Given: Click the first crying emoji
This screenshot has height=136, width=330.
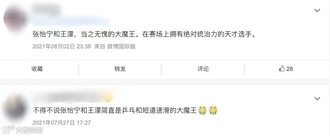Looking at the screenshot, I should click(x=203, y=110).
